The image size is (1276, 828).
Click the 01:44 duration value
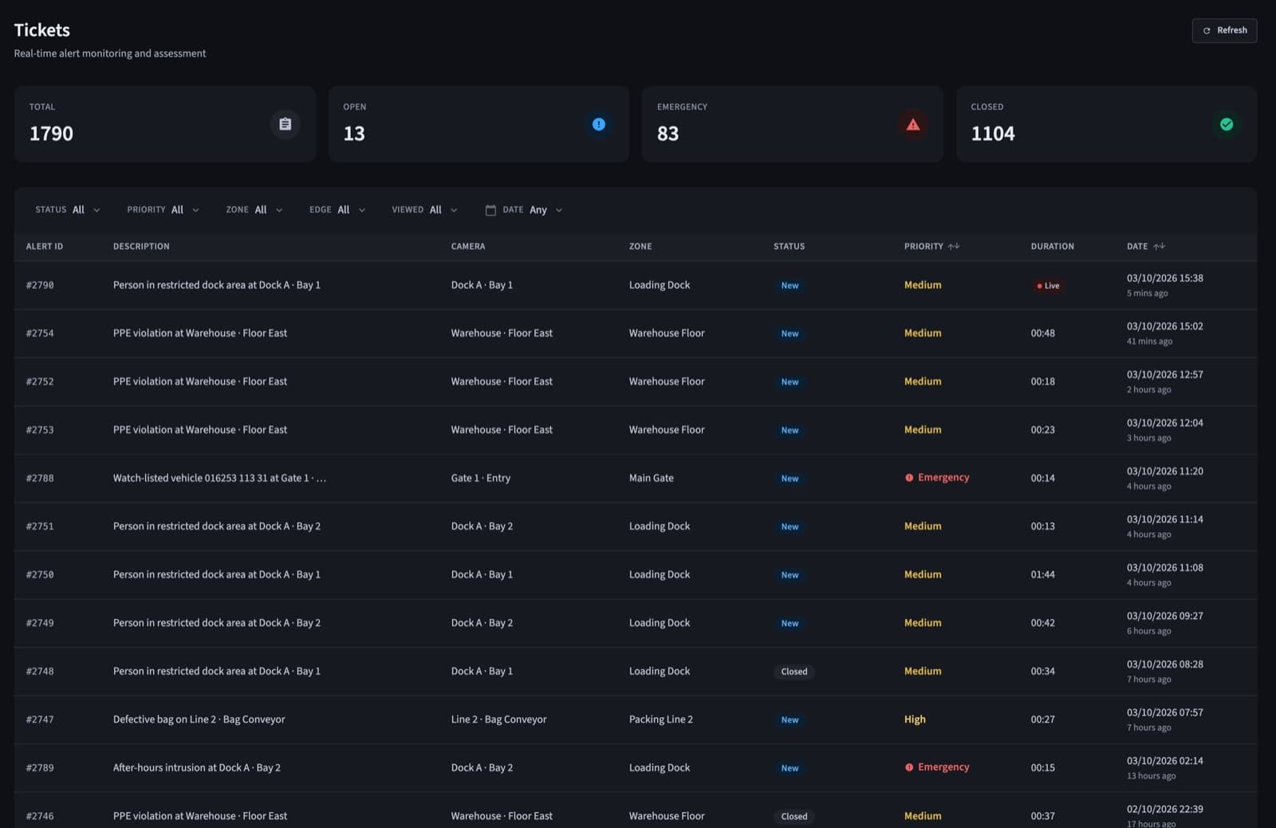(x=1042, y=575)
